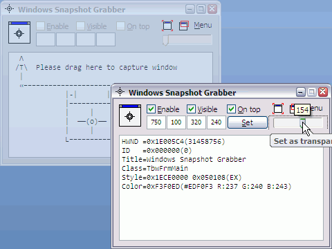Click the width field showing 320
Viewport: 332px width, 249px height.
(196, 122)
